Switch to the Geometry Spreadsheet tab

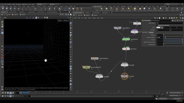point(52,12)
